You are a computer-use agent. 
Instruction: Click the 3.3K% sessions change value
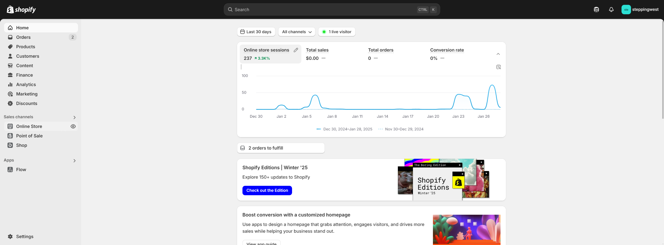point(262,58)
